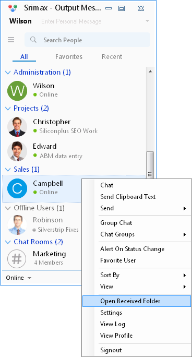Click the Wilson contact name under Administration

coord(44,86)
